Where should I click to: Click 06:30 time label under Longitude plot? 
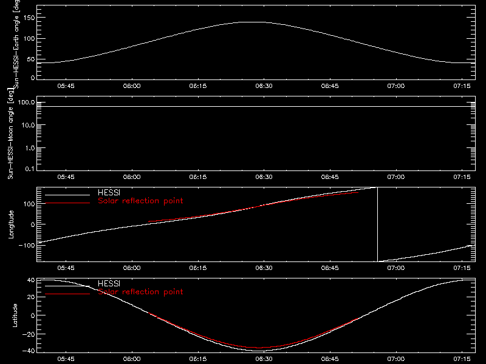[264, 268]
